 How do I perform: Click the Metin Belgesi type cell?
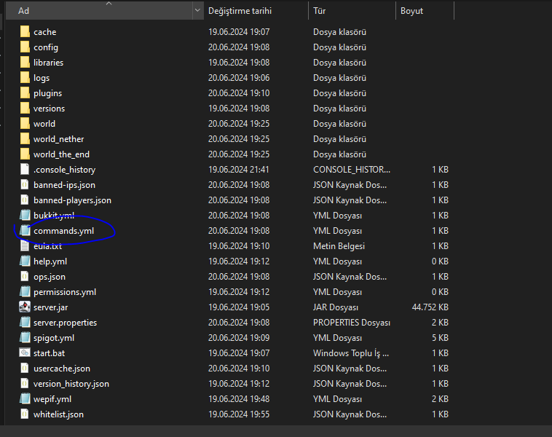click(x=339, y=245)
